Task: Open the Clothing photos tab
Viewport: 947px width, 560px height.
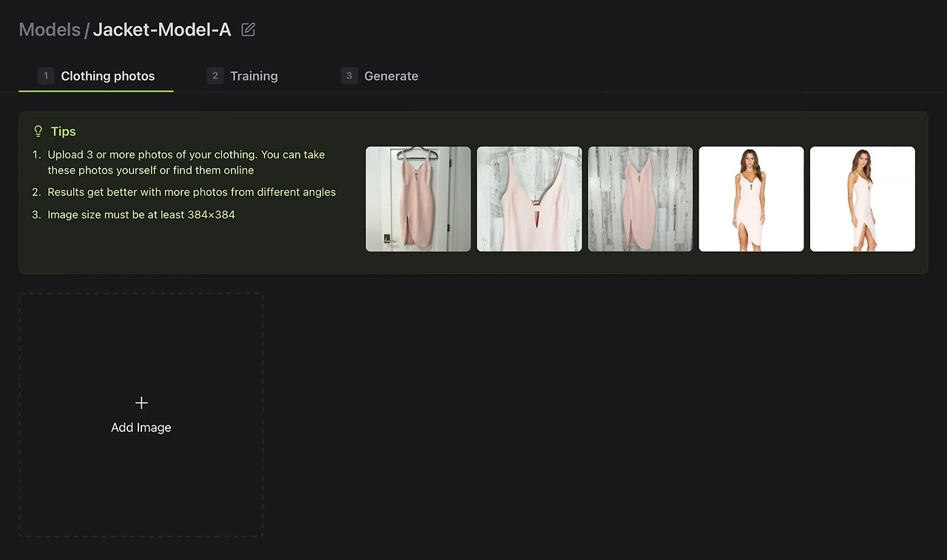Action: click(x=96, y=76)
